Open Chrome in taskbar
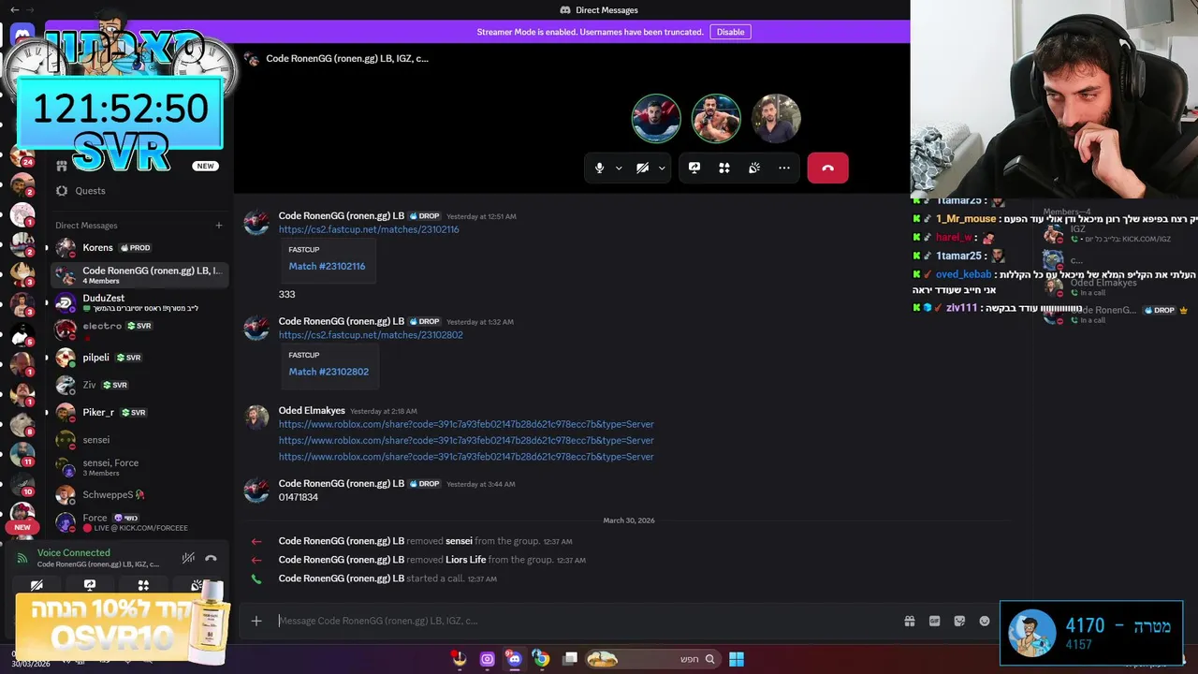1198x674 pixels. point(541,659)
